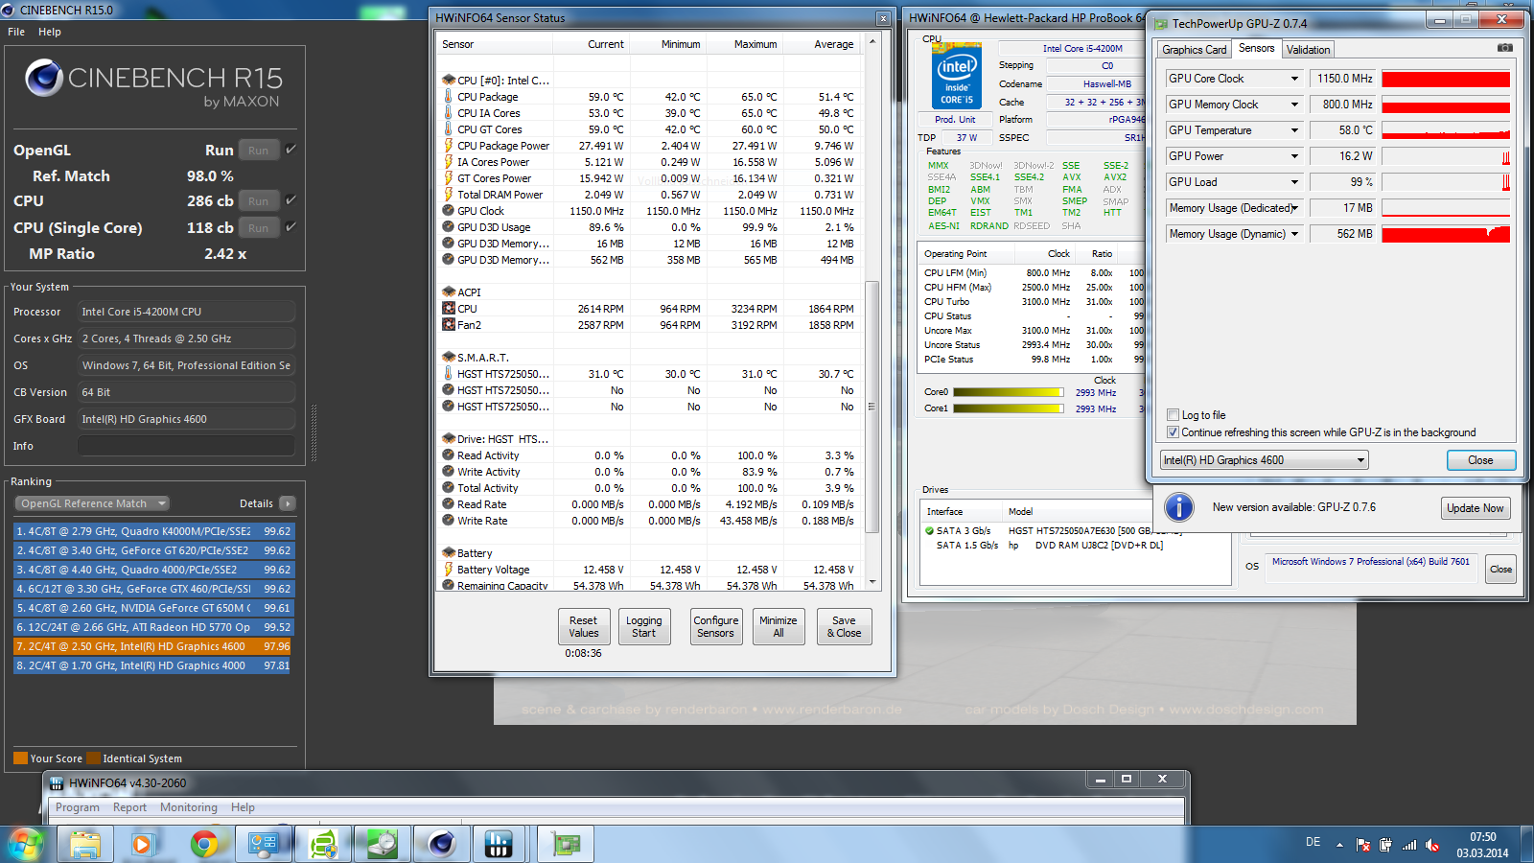Viewport: 1534px width, 863px height.
Task: Click the GPU-Z screenshot camera icon
Action: [1505, 48]
